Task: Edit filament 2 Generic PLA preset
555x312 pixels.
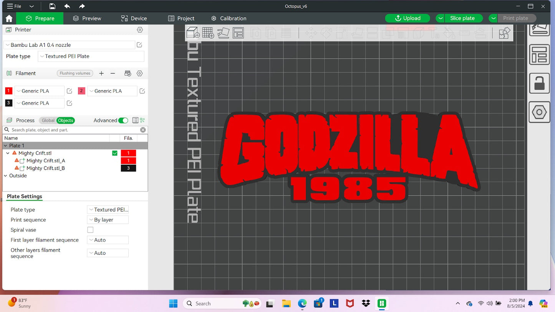Action: coord(142,91)
